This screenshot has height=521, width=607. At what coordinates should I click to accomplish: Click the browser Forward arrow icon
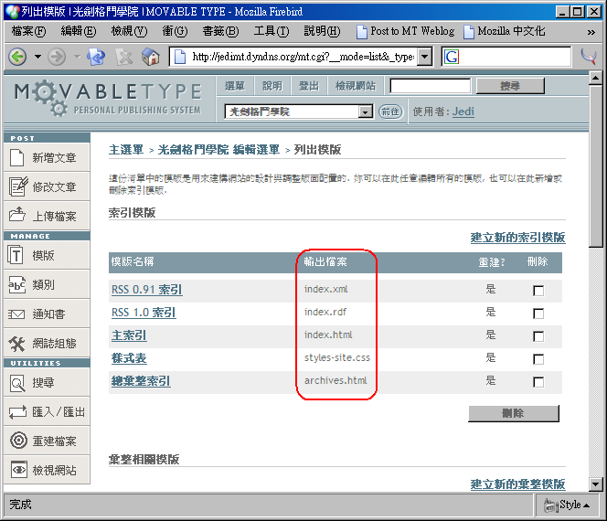(57, 58)
